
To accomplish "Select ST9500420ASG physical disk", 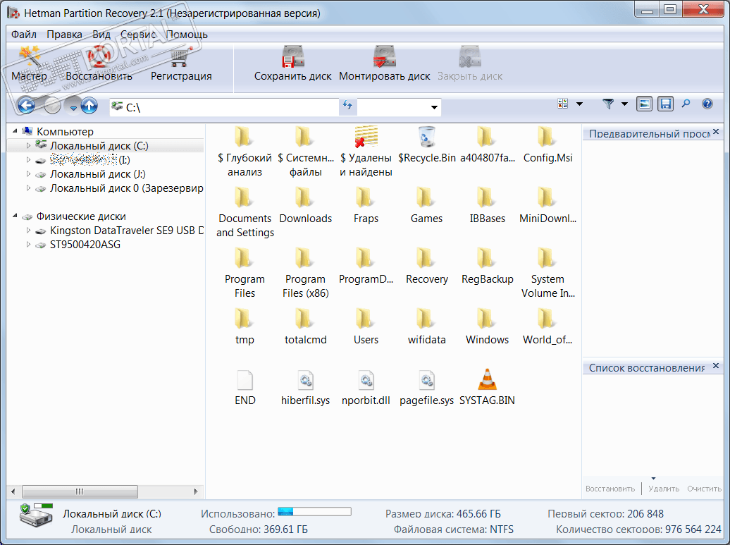I will (x=78, y=245).
